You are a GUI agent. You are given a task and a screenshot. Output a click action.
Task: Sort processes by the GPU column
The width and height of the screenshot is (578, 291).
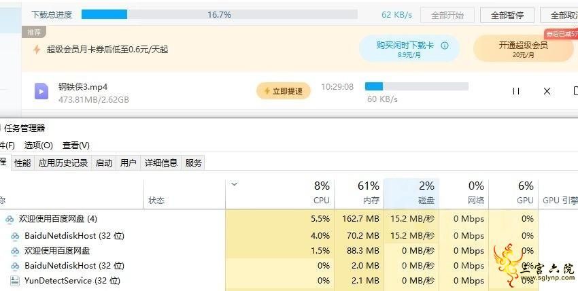point(513,194)
